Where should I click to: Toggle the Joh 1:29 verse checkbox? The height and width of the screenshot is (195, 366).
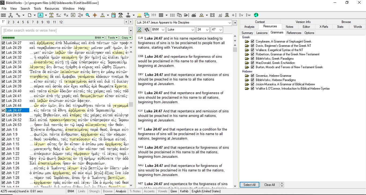tap(3, 182)
